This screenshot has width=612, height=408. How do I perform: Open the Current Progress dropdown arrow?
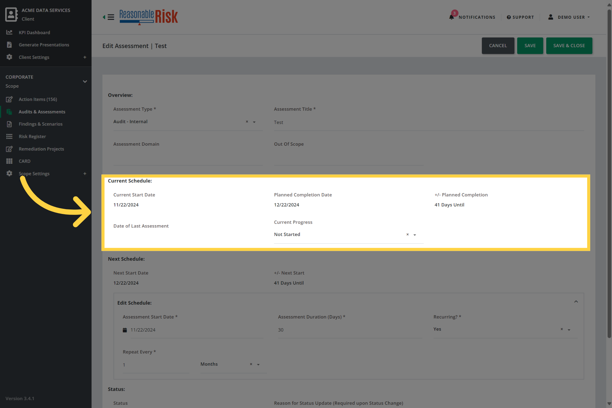click(x=415, y=235)
